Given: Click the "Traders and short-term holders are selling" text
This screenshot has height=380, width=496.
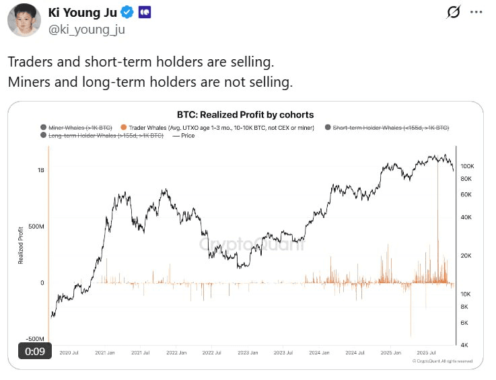Looking at the screenshot, I should pos(141,62).
